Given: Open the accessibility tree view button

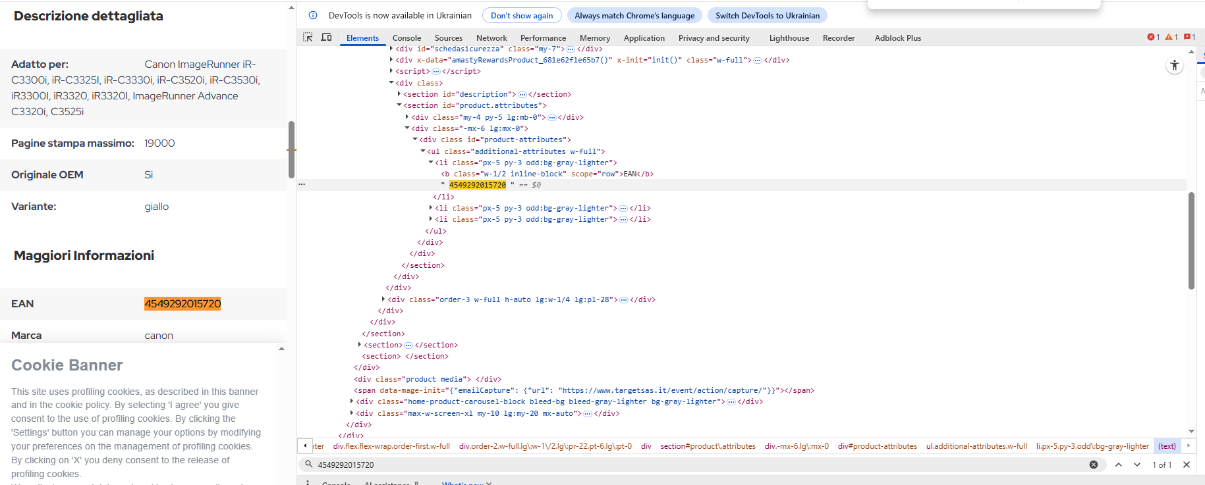Looking at the screenshot, I should (1175, 65).
